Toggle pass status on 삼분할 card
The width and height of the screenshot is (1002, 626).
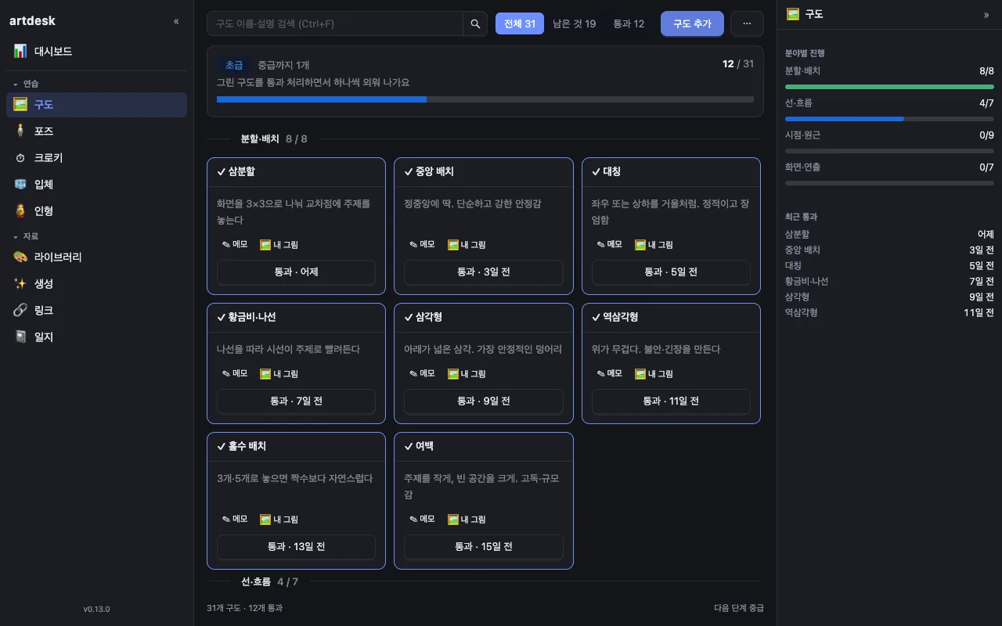(296, 272)
